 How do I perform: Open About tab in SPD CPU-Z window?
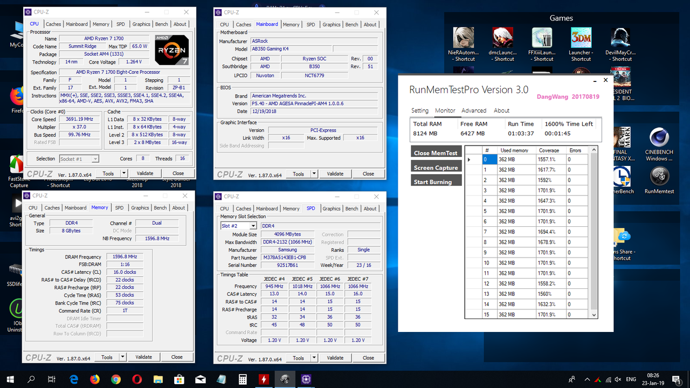coord(370,209)
